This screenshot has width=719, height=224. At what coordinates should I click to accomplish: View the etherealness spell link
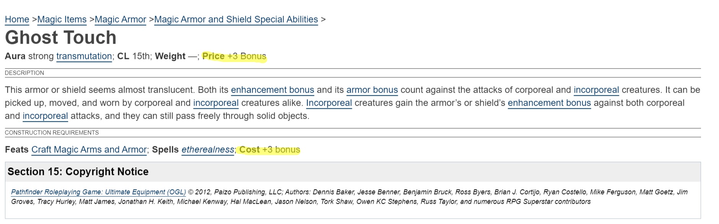[x=208, y=150]
